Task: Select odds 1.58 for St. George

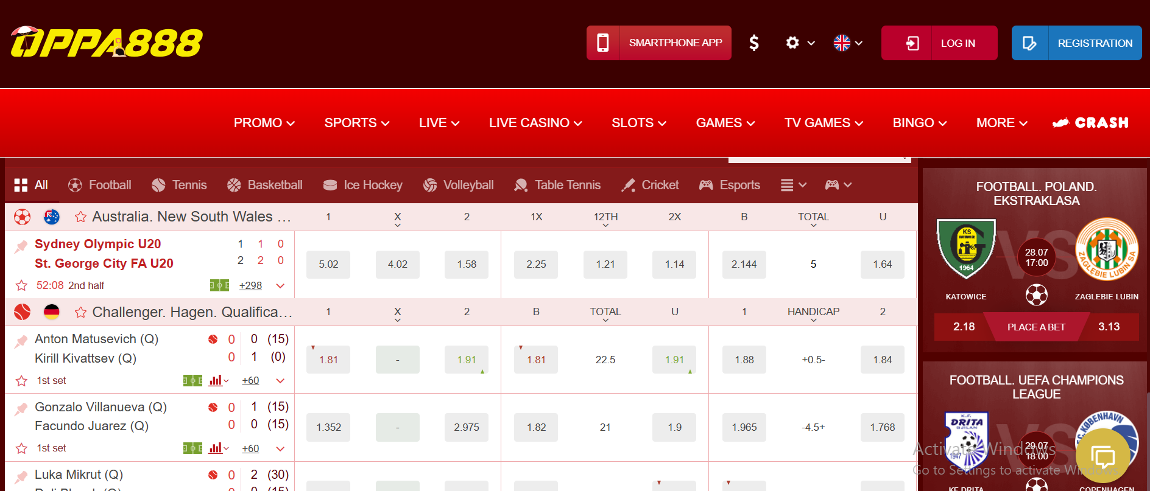Action: click(467, 264)
